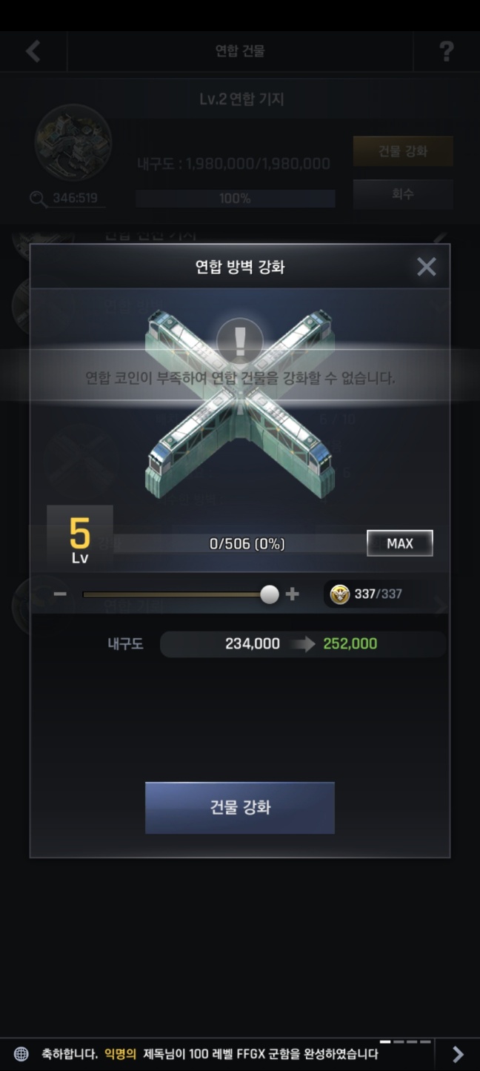The image size is (480, 1071).
Task: Click the plus icon beside the slider
Action: point(293,594)
